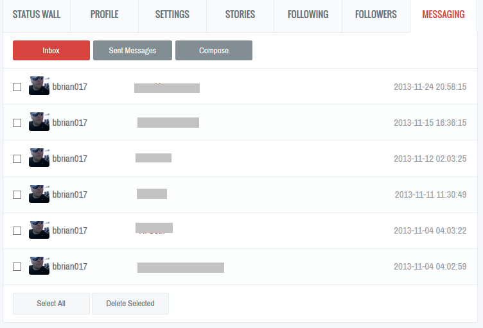The image size is (483, 328).
Task: Enable checkbox for 2013-11-04 04:02:59 message
Action: pyautogui.click(x=17, y=267)
